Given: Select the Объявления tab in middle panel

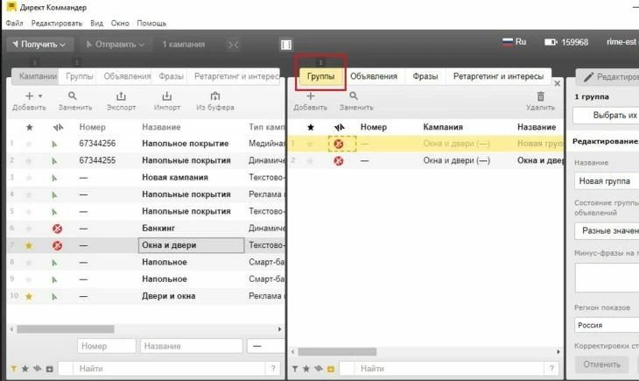Looking at the screenshot, I should pos(374,76).
